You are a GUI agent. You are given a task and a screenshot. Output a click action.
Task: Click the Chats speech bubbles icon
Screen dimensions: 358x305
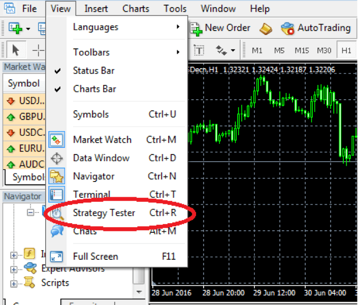[57, 231]
